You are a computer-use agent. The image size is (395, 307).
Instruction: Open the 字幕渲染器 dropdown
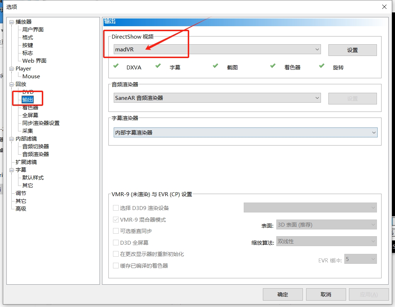[x=246, y=132]
